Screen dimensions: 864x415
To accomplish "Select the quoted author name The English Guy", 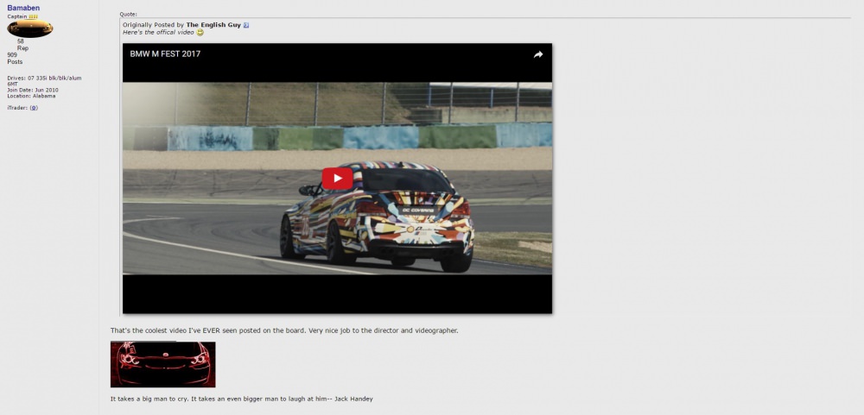I will pos(213,25).
